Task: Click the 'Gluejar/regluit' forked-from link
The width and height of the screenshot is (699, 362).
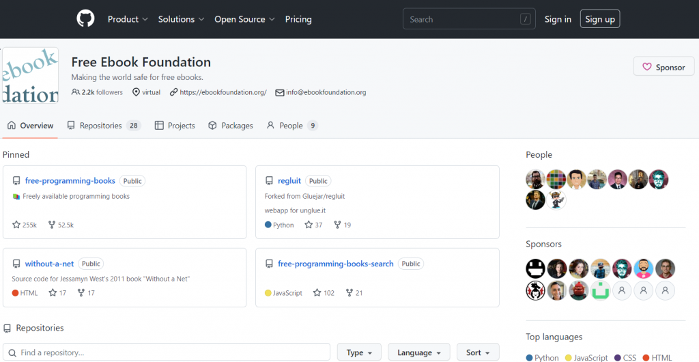Action: coord(322,196)
